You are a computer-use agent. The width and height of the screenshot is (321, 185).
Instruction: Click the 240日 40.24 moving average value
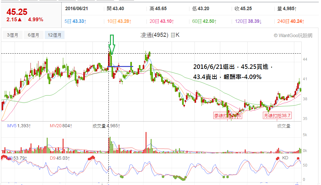point(291,21)
